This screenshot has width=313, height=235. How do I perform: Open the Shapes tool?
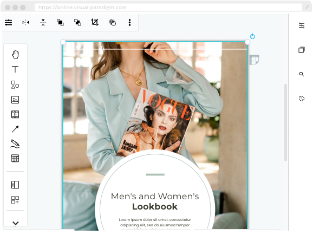[15, 84]
